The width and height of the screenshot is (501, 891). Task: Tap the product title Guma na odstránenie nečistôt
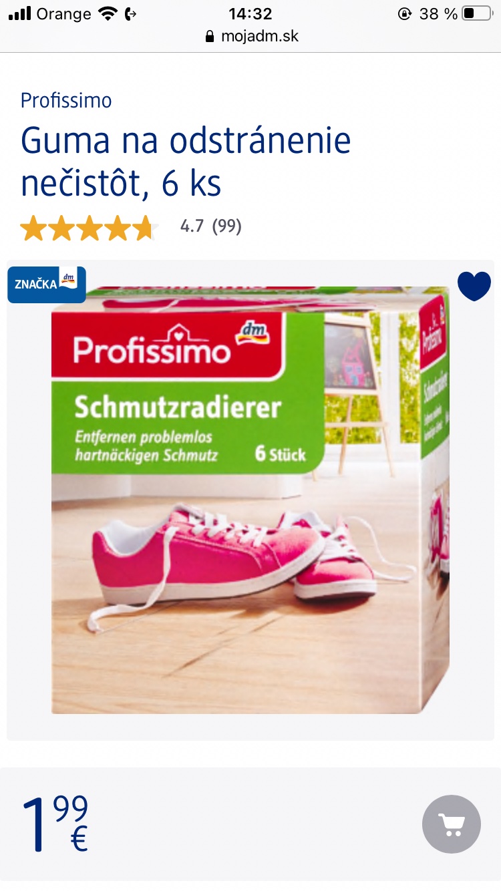[x=186, y=162]
